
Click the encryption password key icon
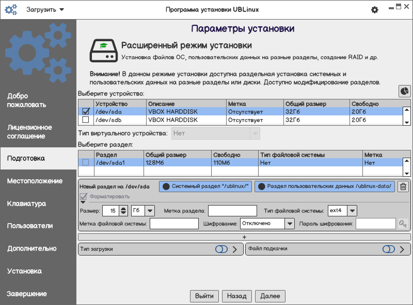click(403, 224)
